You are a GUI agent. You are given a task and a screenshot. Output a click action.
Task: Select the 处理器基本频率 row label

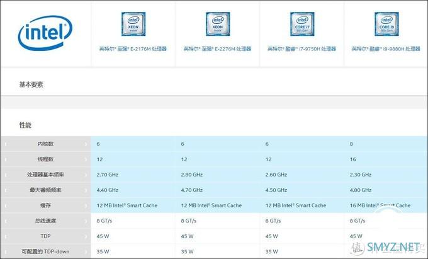[45, 175]
